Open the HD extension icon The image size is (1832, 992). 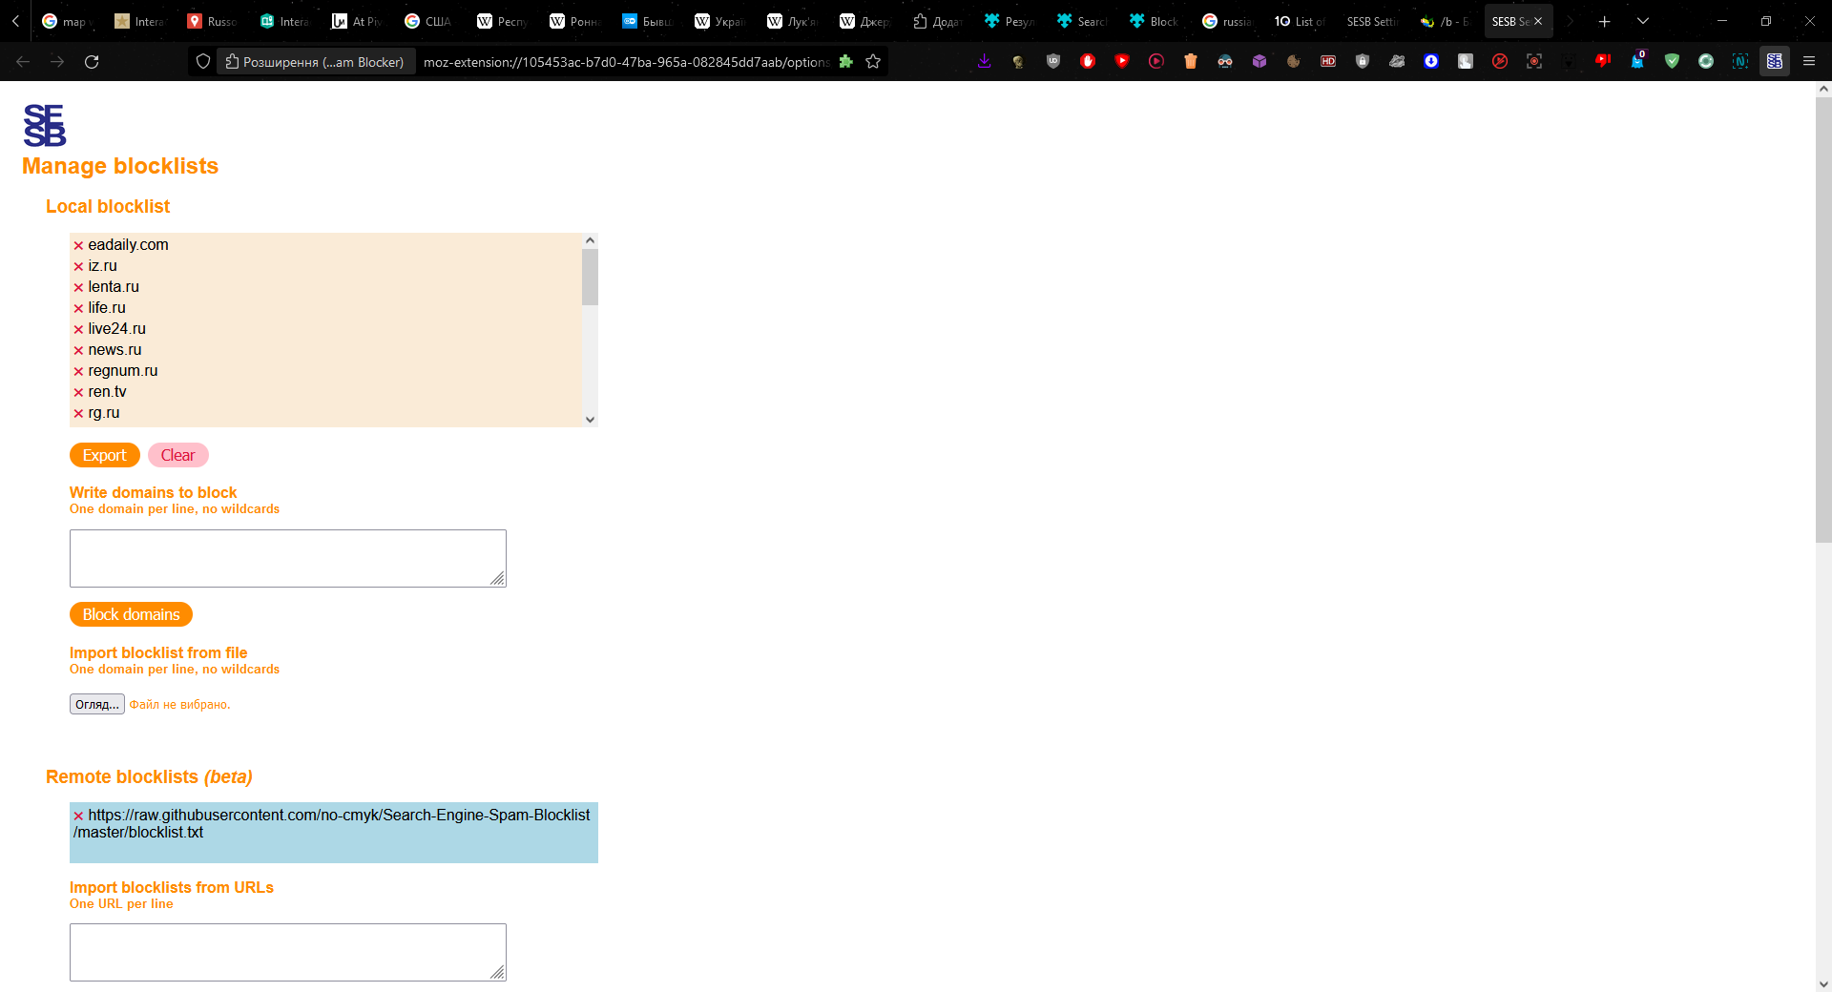[1328, 61]
